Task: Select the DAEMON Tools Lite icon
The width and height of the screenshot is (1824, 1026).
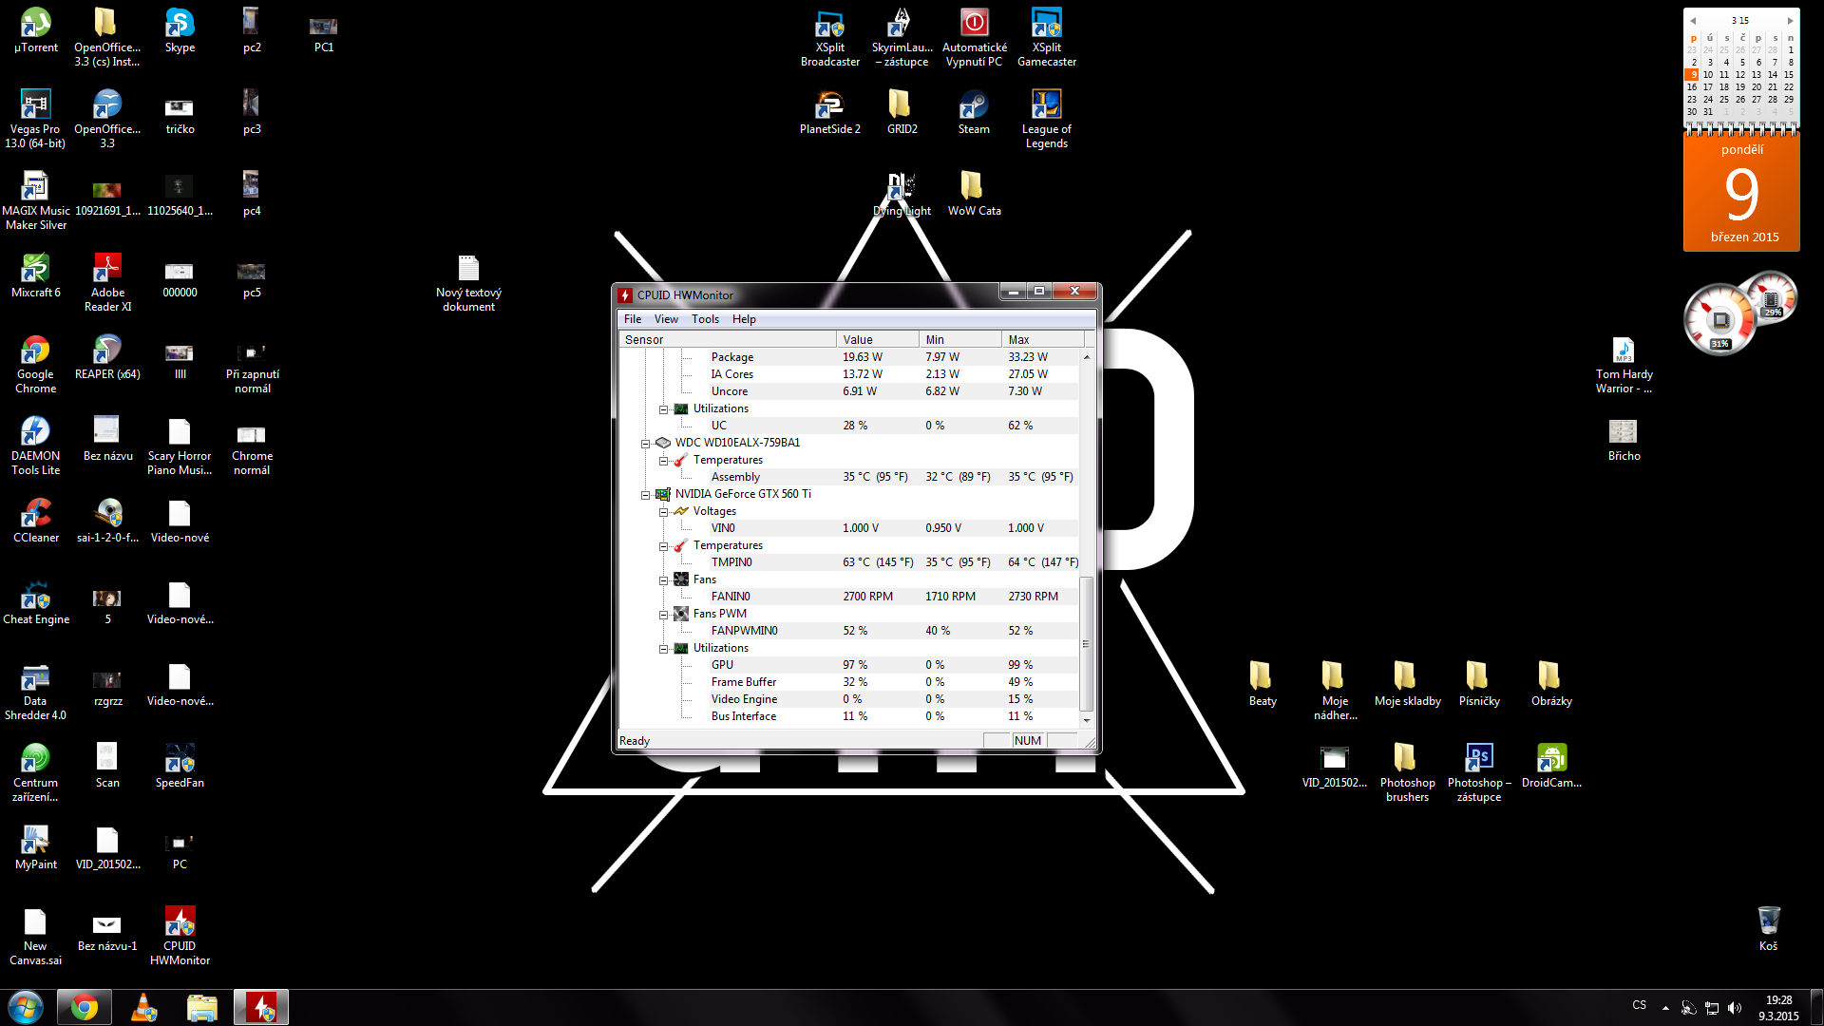Action: 35,445
